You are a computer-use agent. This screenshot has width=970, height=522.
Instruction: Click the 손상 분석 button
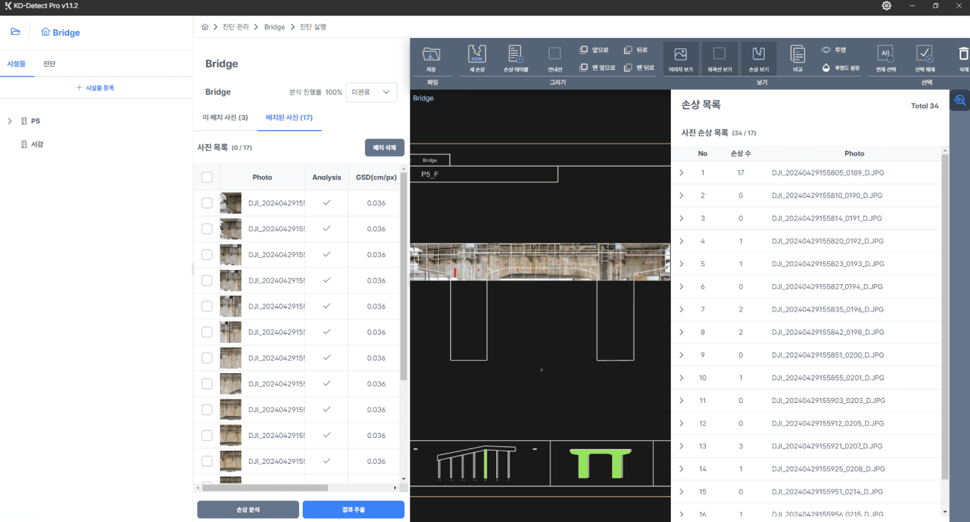tap(248, 509)
